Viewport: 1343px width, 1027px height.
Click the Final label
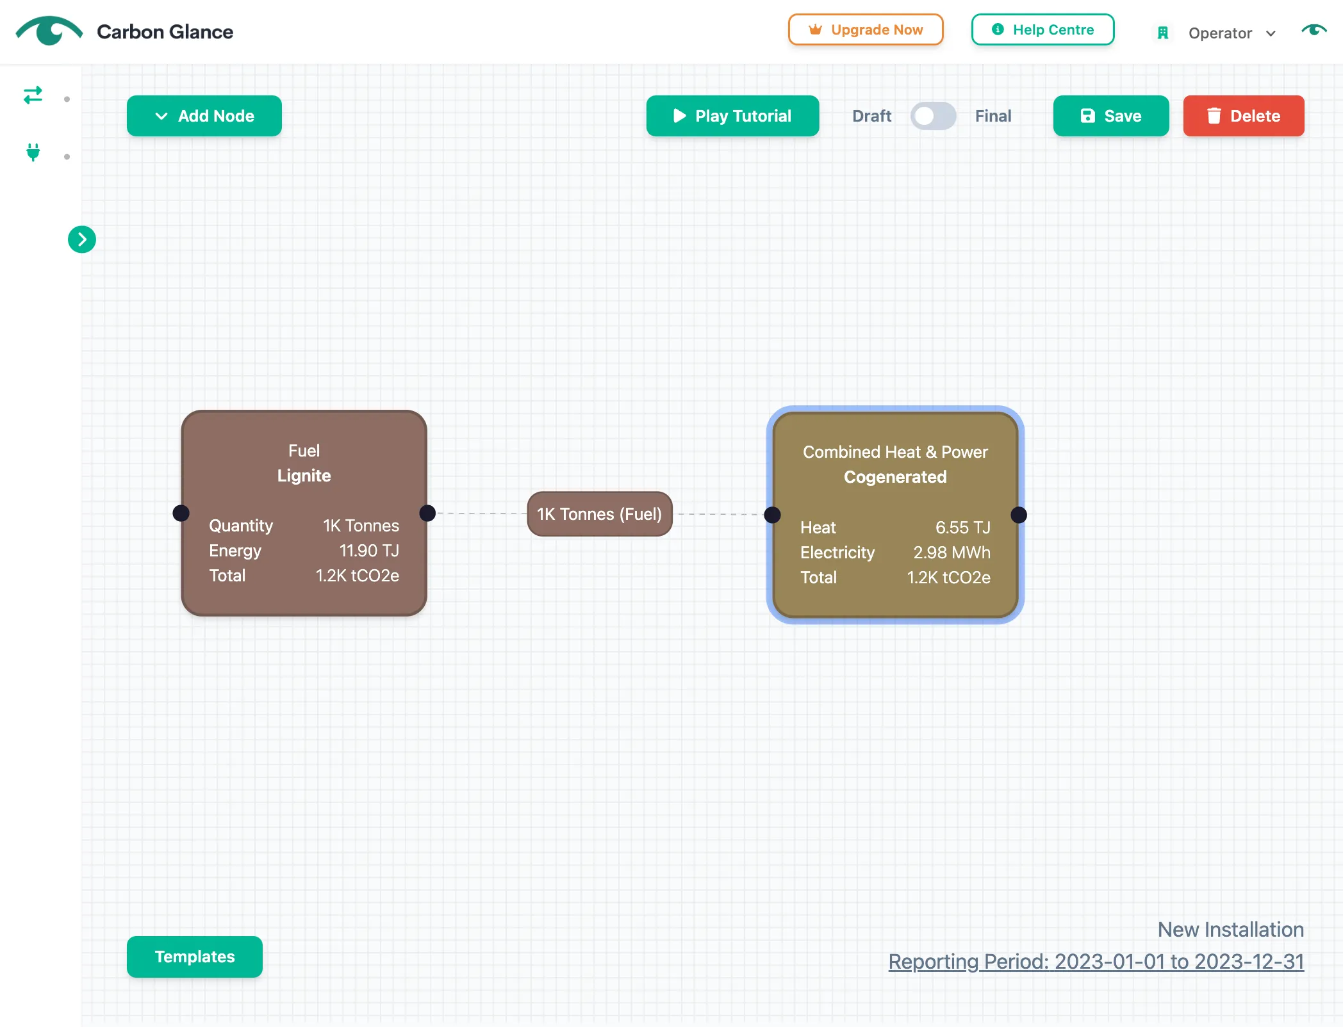tap(993, 116)
